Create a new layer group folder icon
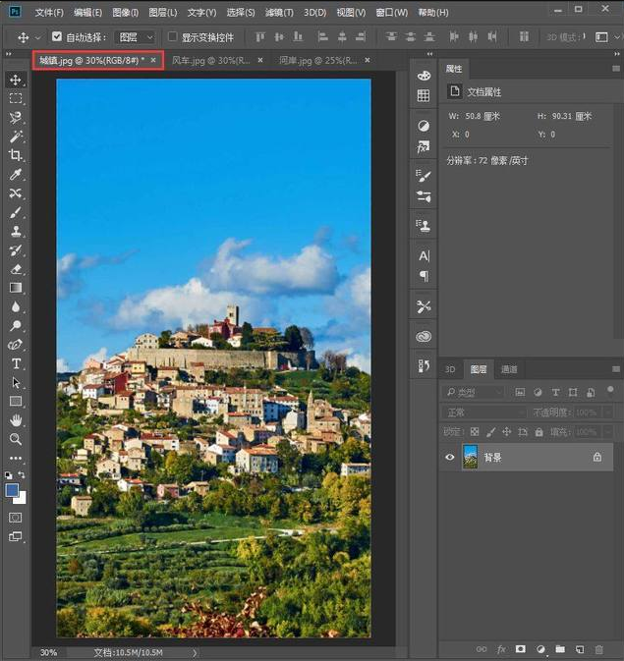This screenshot has height=661, width=624. click(560, 649)
